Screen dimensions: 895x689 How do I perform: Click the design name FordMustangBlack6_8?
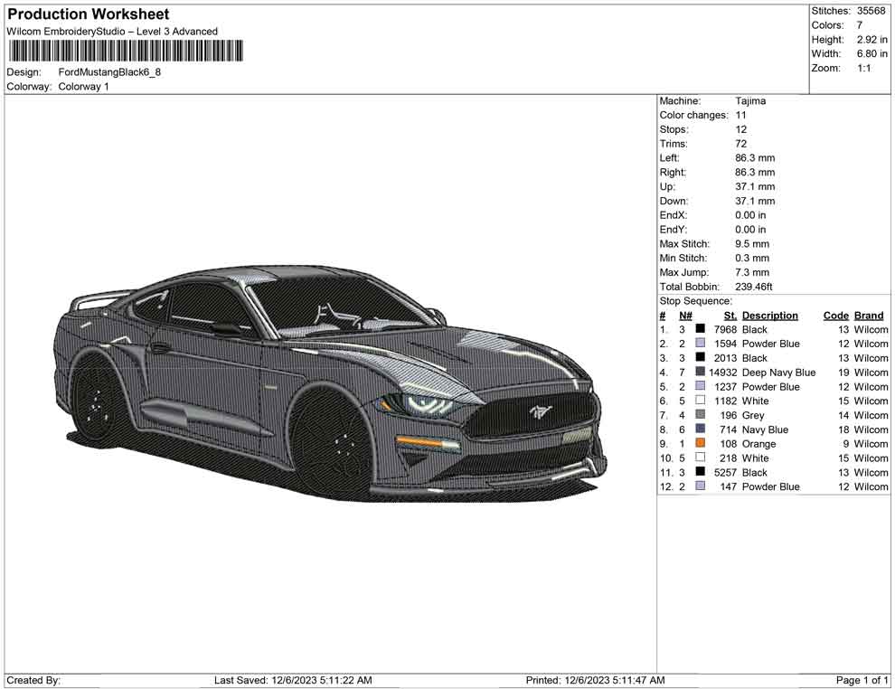coord(108,72)
